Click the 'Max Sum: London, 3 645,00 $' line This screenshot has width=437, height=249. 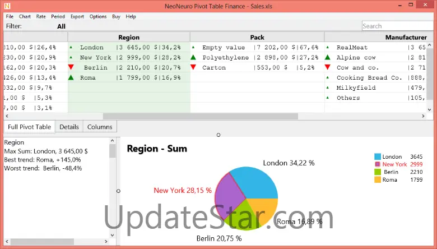coord(46,151)
